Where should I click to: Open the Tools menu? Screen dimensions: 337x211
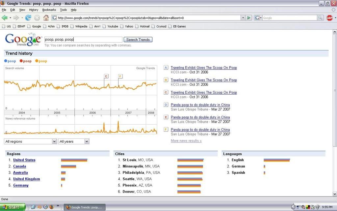click(63, 10)
